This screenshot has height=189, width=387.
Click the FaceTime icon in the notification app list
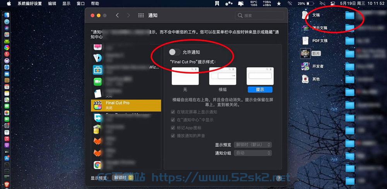click(98, 82)
